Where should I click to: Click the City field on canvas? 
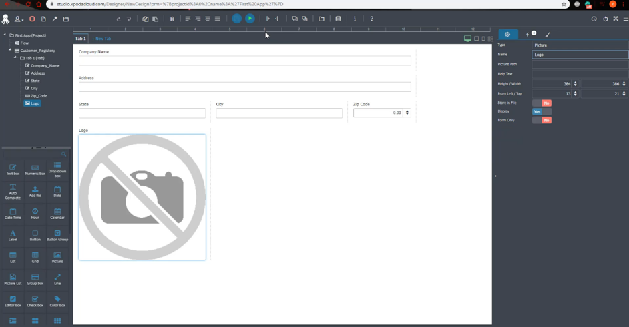279,113
